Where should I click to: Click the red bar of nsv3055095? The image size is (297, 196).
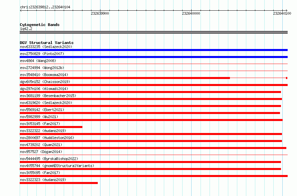click(x=154, y=176)
